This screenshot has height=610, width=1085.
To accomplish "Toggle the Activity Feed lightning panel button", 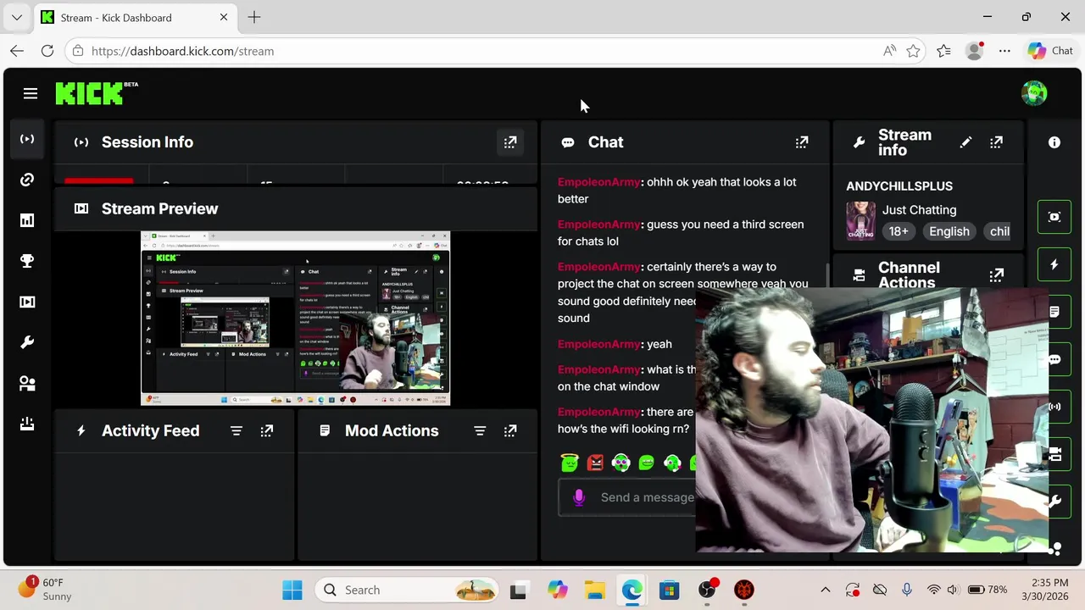I will [x=1054, y=264].
